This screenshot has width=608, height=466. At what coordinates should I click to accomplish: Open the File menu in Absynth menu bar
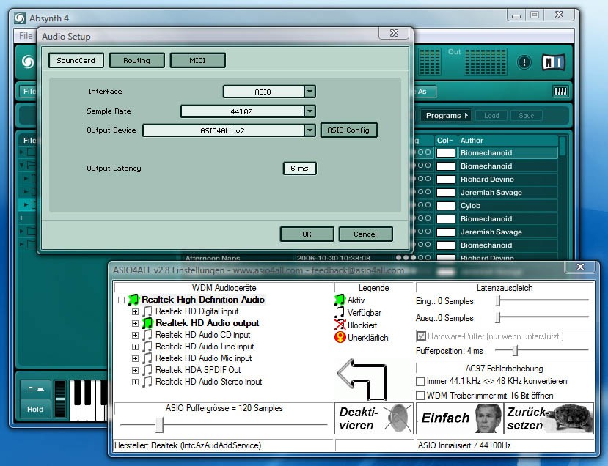26,36
